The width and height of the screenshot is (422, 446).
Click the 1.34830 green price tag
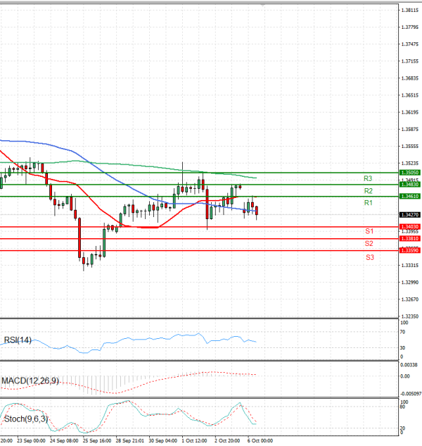(x=409, y=184)
